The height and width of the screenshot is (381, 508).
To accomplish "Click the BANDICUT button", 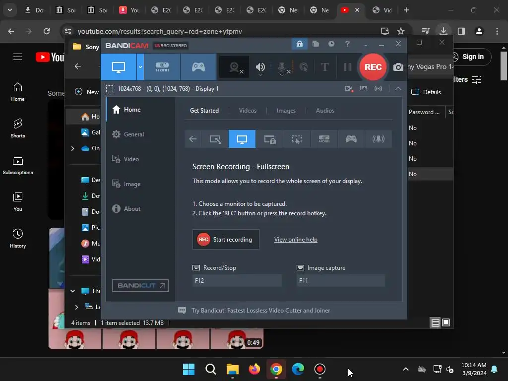I will (140, 285).
